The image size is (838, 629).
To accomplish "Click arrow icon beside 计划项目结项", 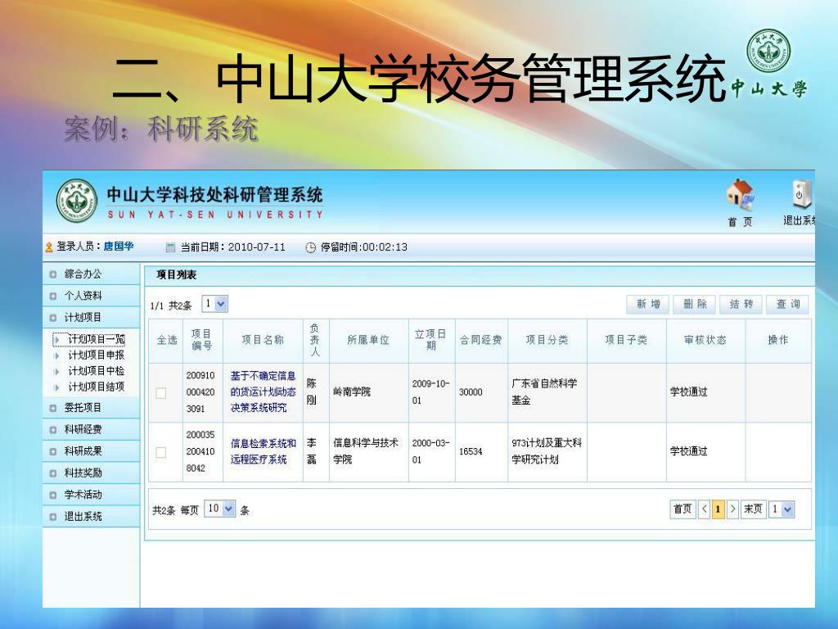I will click(56, 387).
